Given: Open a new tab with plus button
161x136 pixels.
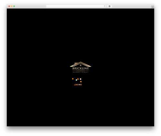Looking at the screenshot, I should [x=153, y=7].
